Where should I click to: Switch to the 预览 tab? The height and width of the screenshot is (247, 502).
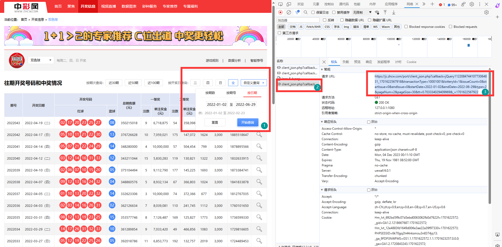(357, 62)
